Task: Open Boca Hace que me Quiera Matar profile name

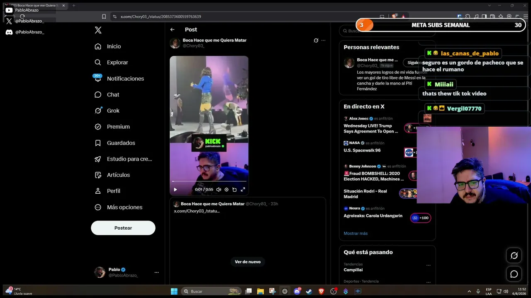Action: point(214,40)
